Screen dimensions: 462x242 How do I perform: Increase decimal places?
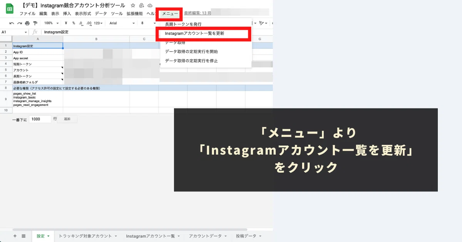[89, 23]
